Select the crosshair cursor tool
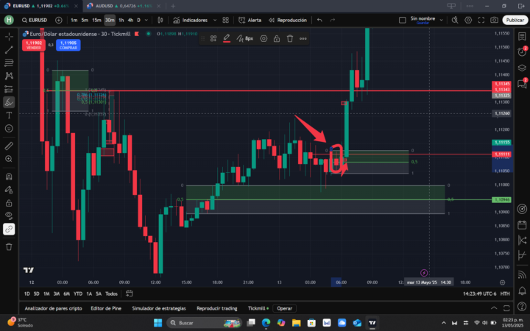The width and height of the screenshot is (530, 331). pos(9,36)
